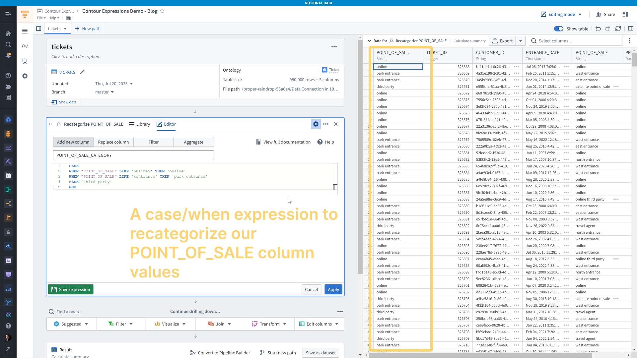This screenshot has width=637, height=358.
Task: Click the Select columns search field
Action: coord(575,41)
